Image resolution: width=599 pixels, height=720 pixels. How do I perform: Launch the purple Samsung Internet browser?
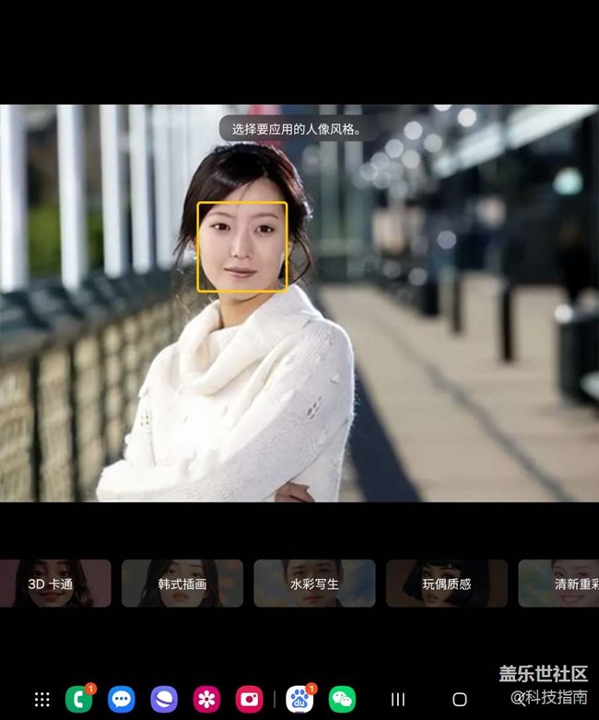[164, 700]
